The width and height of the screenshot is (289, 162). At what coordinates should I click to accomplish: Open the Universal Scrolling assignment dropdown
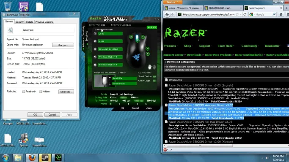pos(110,49)
